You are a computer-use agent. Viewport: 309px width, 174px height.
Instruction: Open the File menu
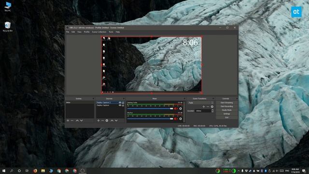coord(68,32)
